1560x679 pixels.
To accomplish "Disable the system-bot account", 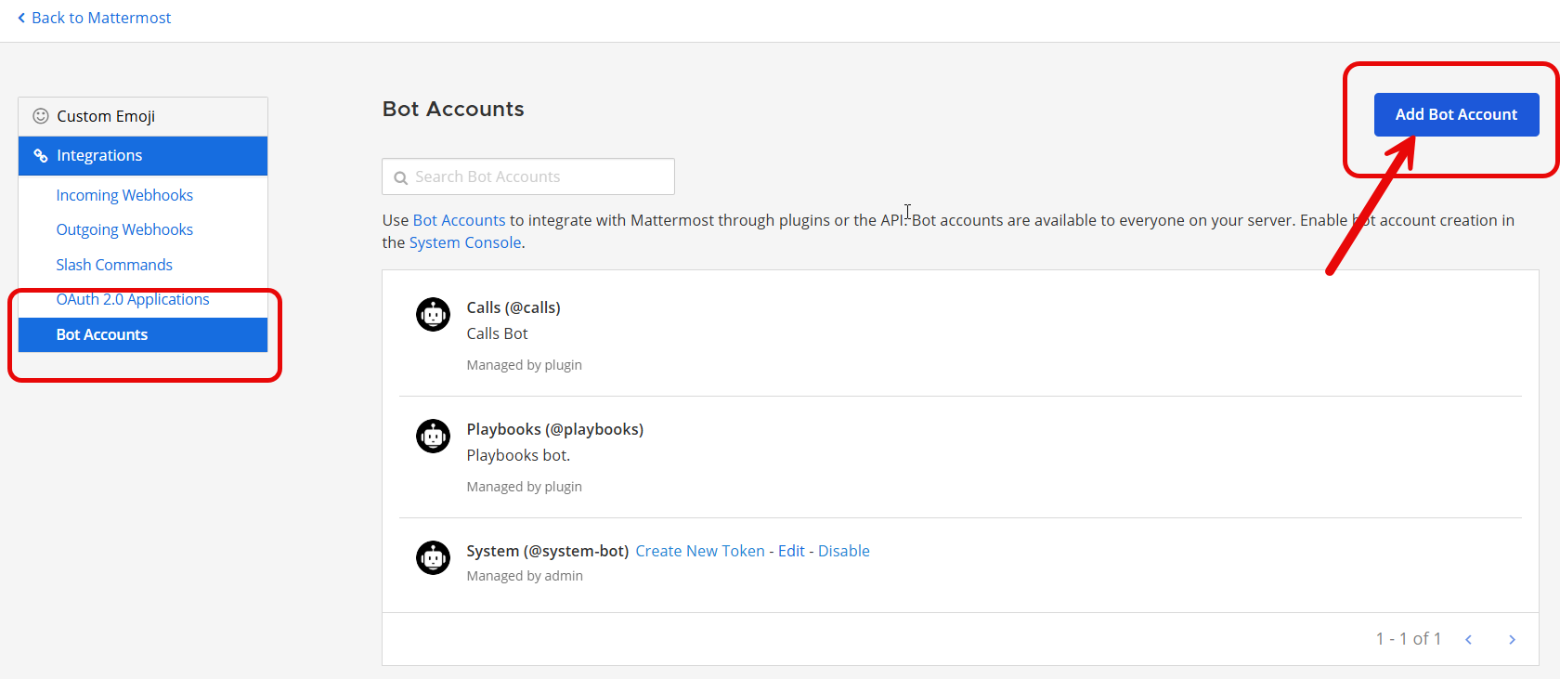I will [843, 551].
